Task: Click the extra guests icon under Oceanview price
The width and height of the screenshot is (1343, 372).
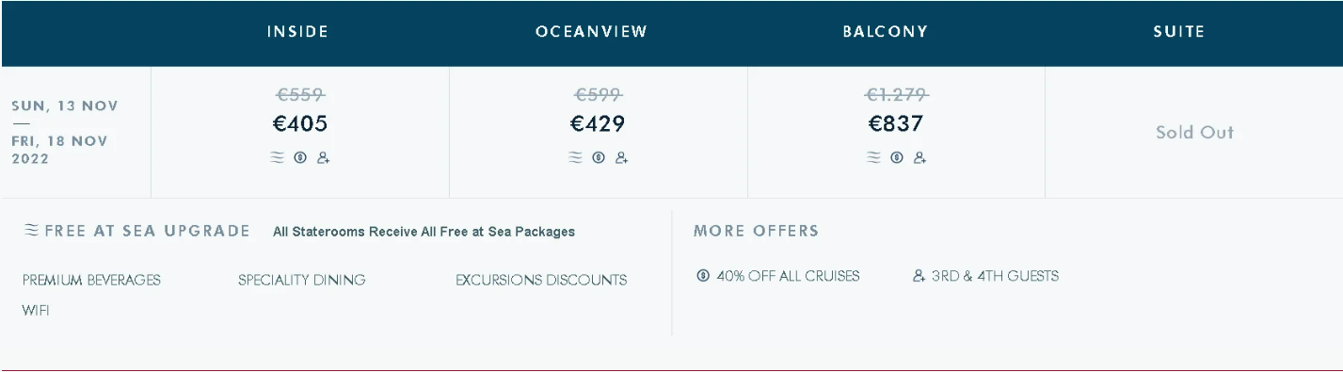Action: [x=622, y=158]
